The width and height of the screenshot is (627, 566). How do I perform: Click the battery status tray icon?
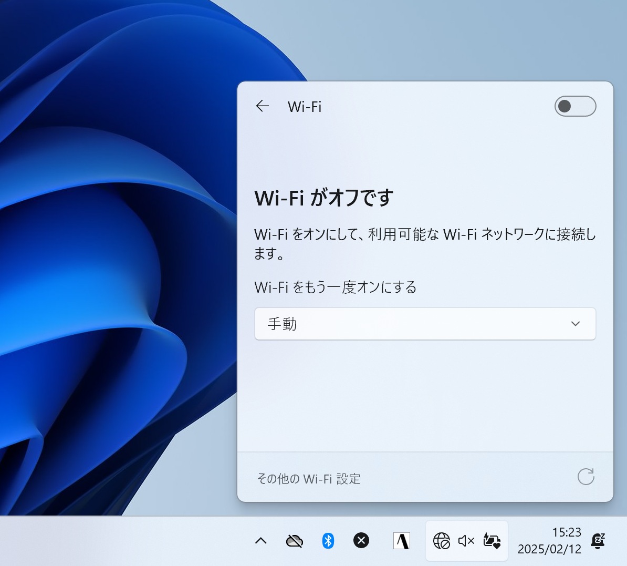point(492,541)
